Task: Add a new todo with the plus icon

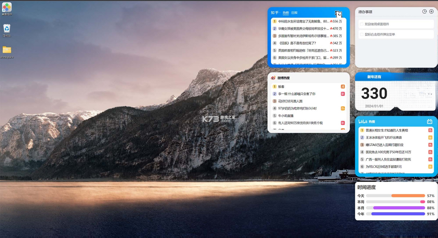Action: coord(431,11)
